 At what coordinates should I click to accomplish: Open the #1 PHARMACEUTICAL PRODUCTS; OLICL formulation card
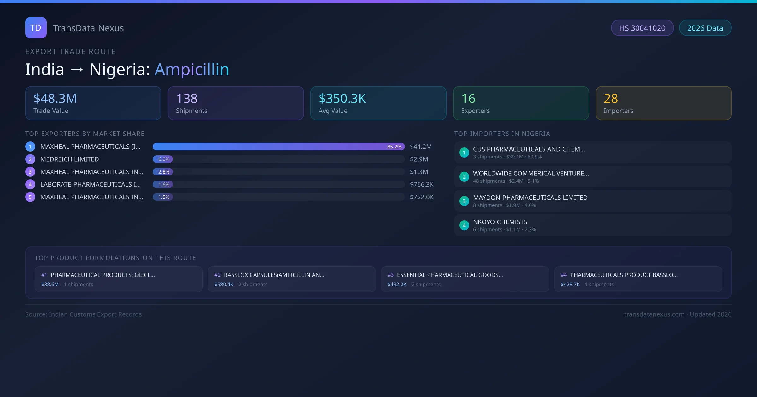[x=119, y=279]
